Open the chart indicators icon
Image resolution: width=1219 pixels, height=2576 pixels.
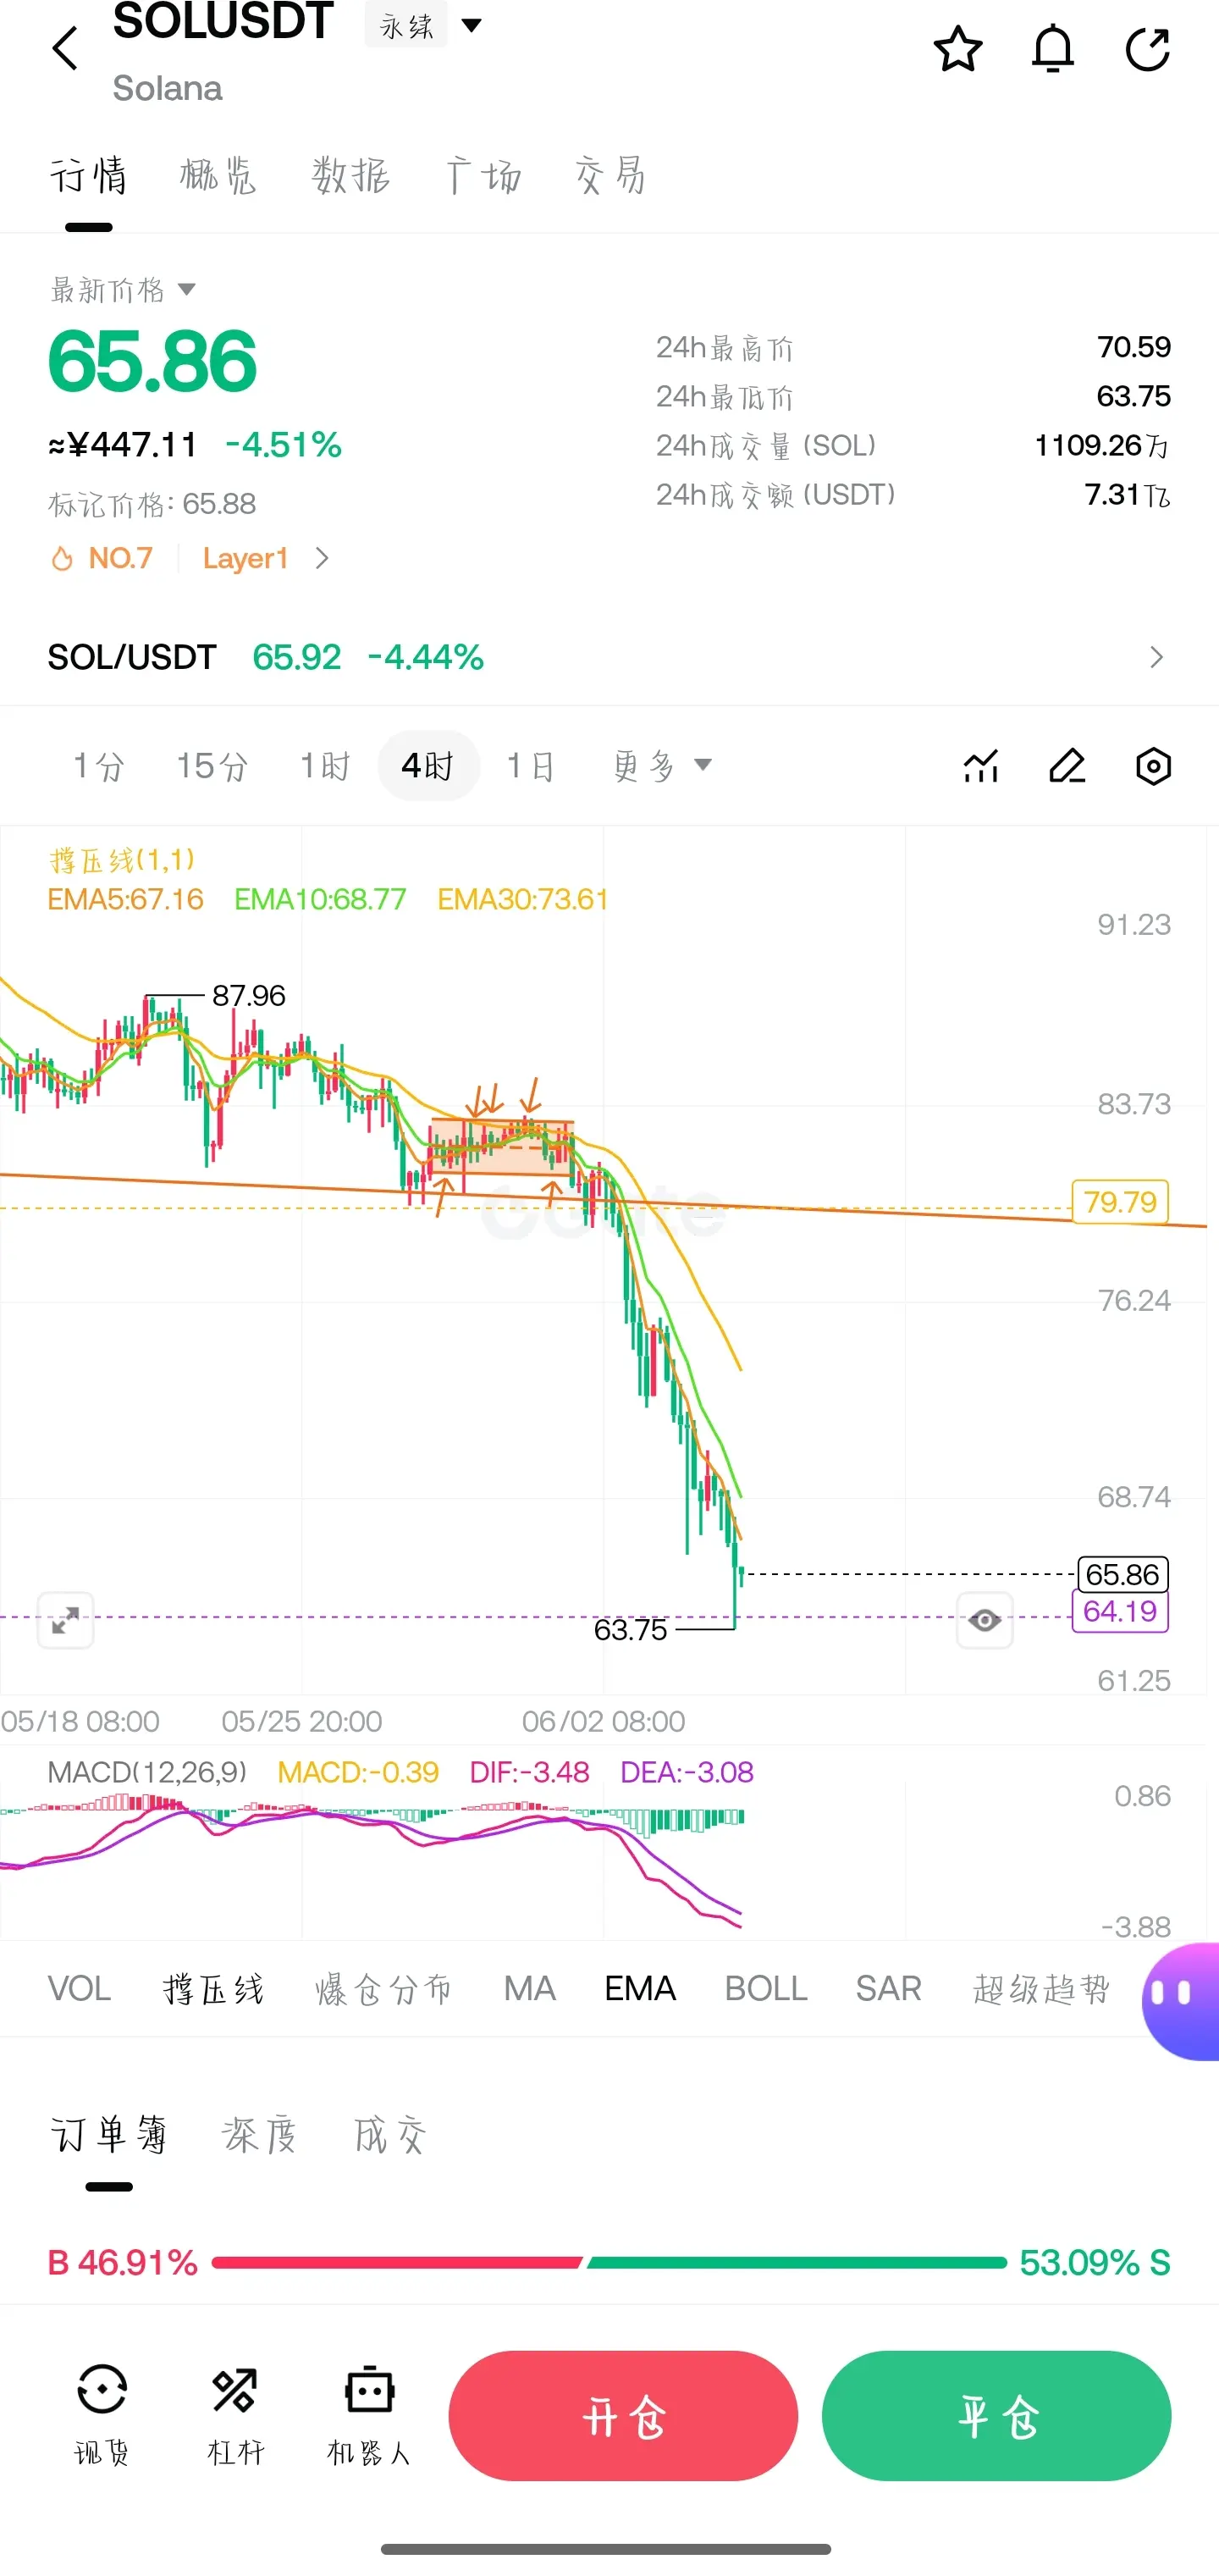tap(981, 766)
